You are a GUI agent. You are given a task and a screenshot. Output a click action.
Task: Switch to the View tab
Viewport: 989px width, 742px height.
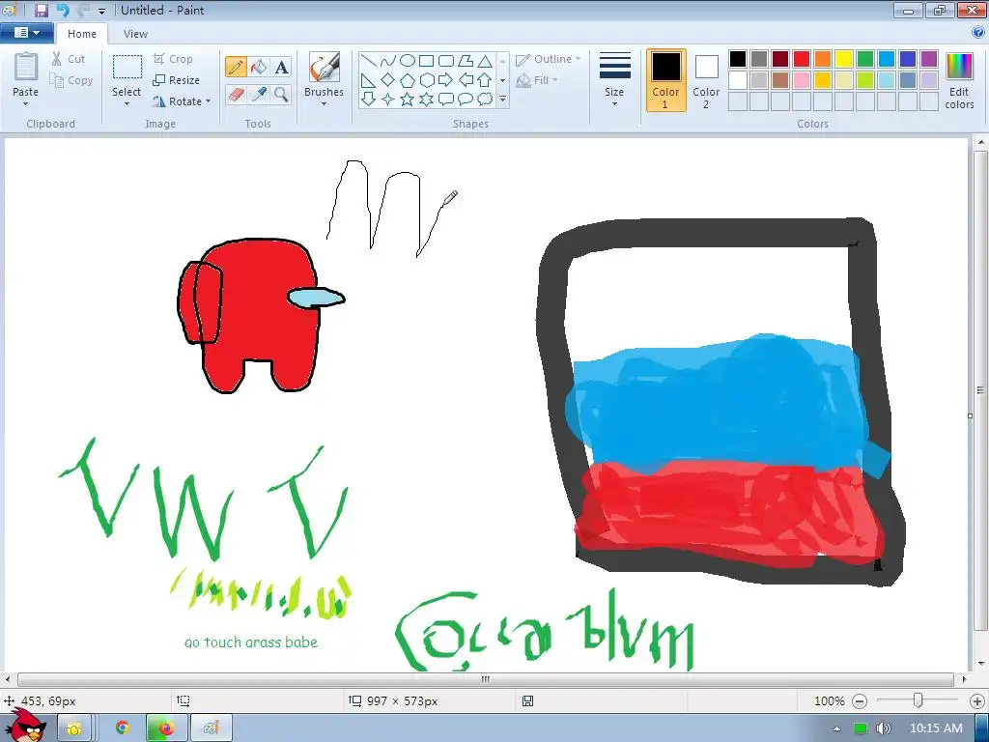point(135,34)
